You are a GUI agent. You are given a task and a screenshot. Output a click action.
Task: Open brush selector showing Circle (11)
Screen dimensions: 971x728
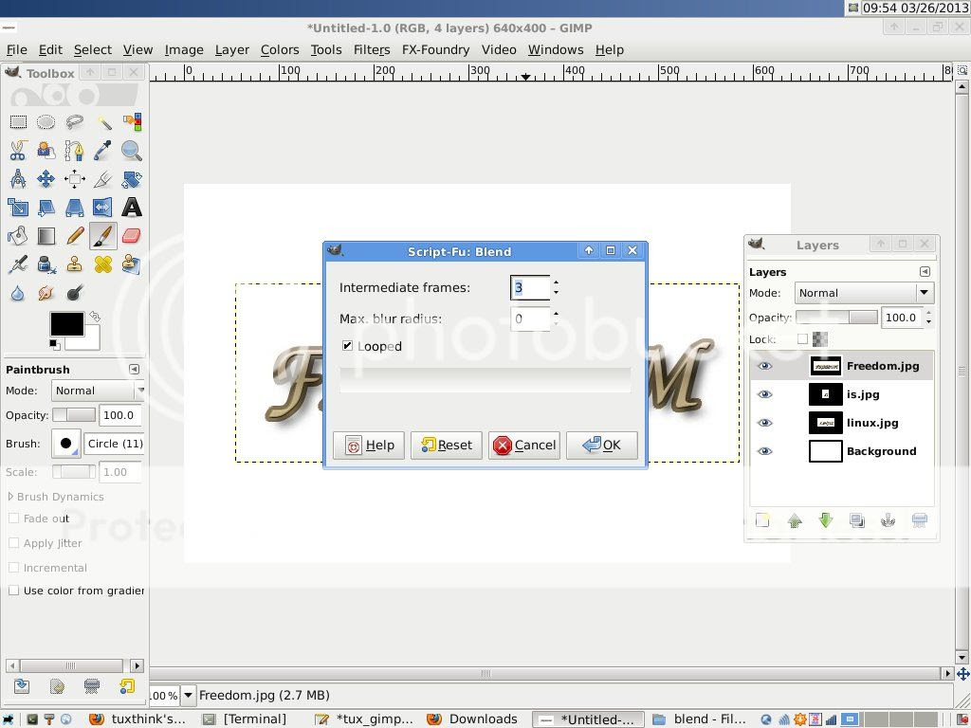[65, 444]
